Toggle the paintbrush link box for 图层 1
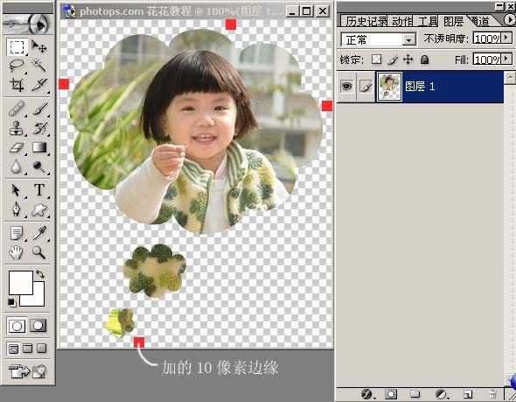516x402 pixels. pyautogui.click(x=366, y=87)
